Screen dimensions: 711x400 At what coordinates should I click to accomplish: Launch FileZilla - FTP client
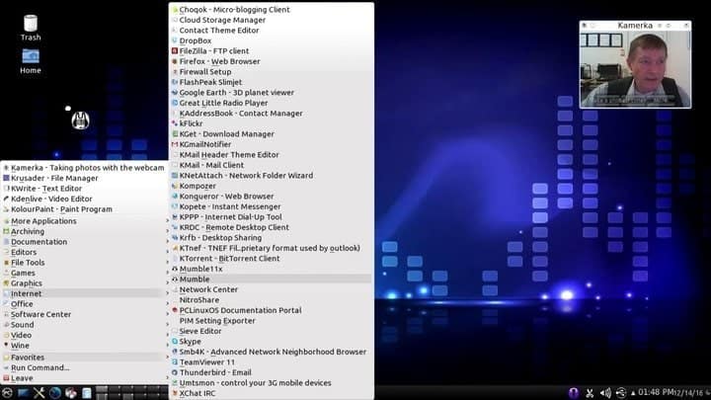[272, 50]
